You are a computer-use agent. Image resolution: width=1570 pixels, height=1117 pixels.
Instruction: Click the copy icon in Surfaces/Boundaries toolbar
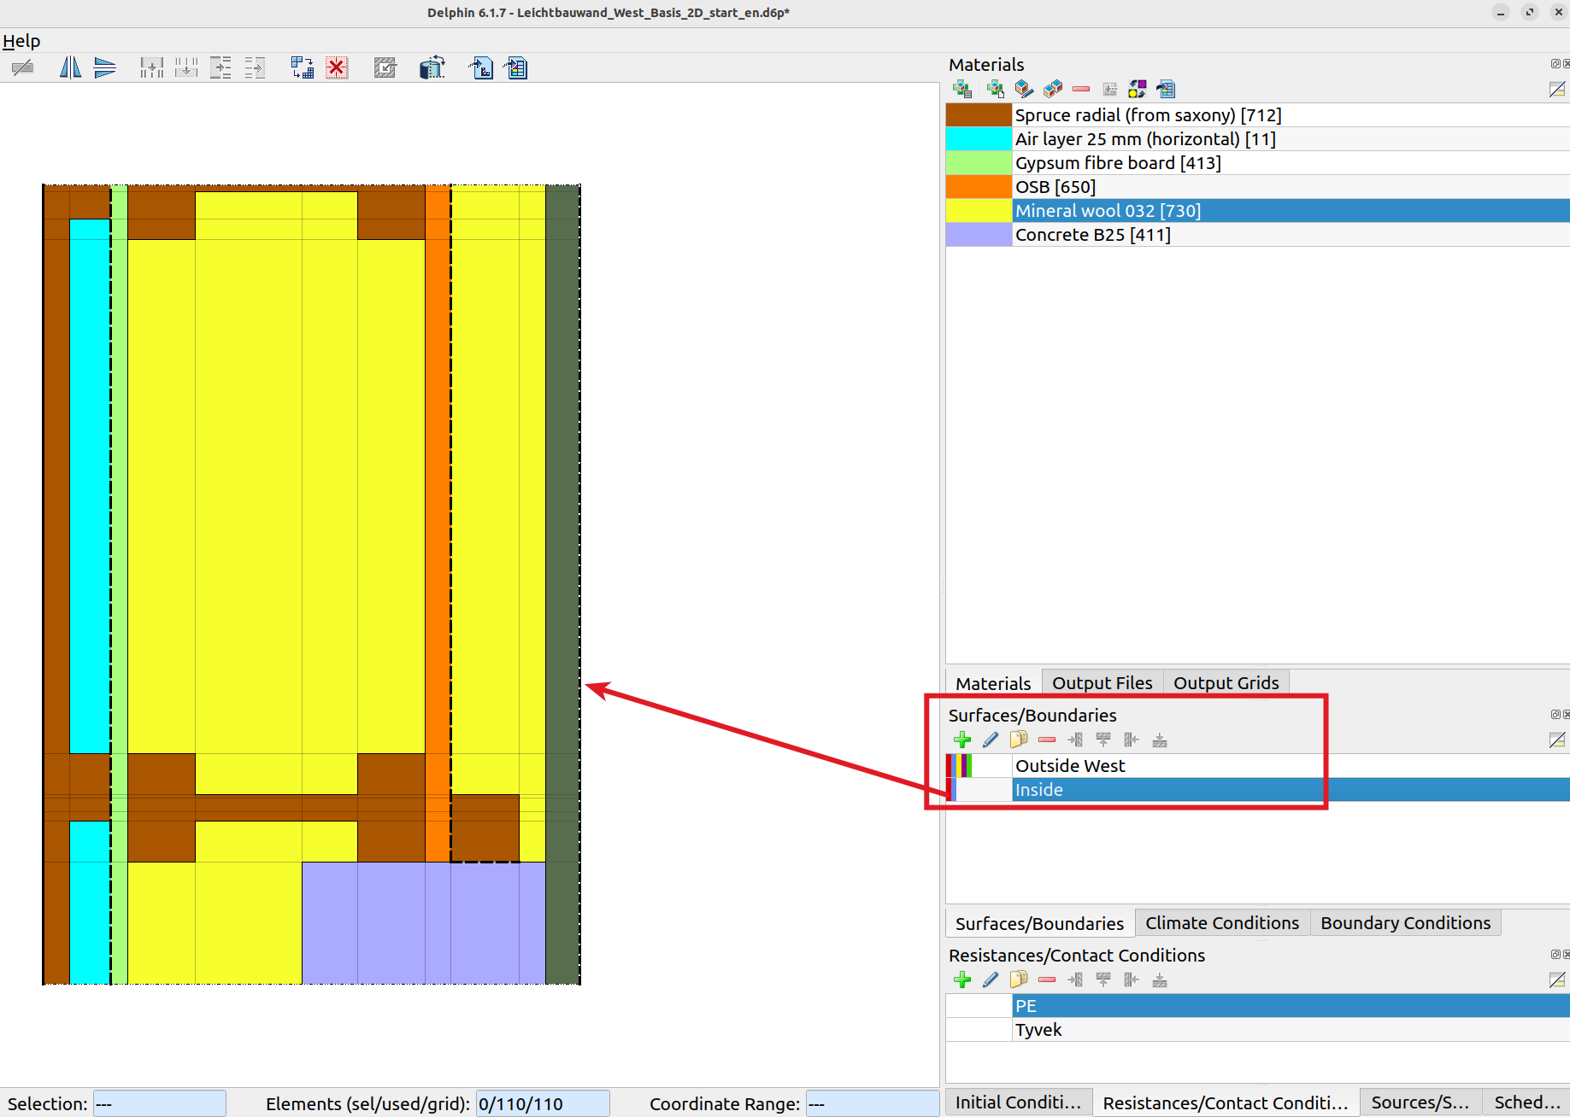point(1019,740)
